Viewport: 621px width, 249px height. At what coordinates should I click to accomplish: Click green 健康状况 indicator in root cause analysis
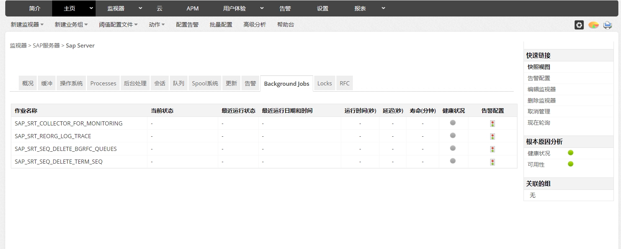point(570,153)
